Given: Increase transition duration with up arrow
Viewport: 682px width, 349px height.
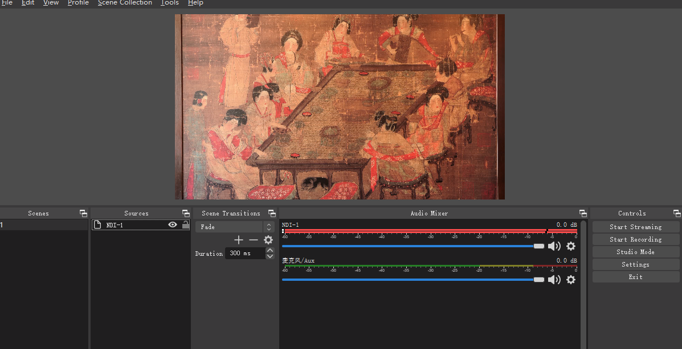Looking at the screenshot, I should pos(269,250).
